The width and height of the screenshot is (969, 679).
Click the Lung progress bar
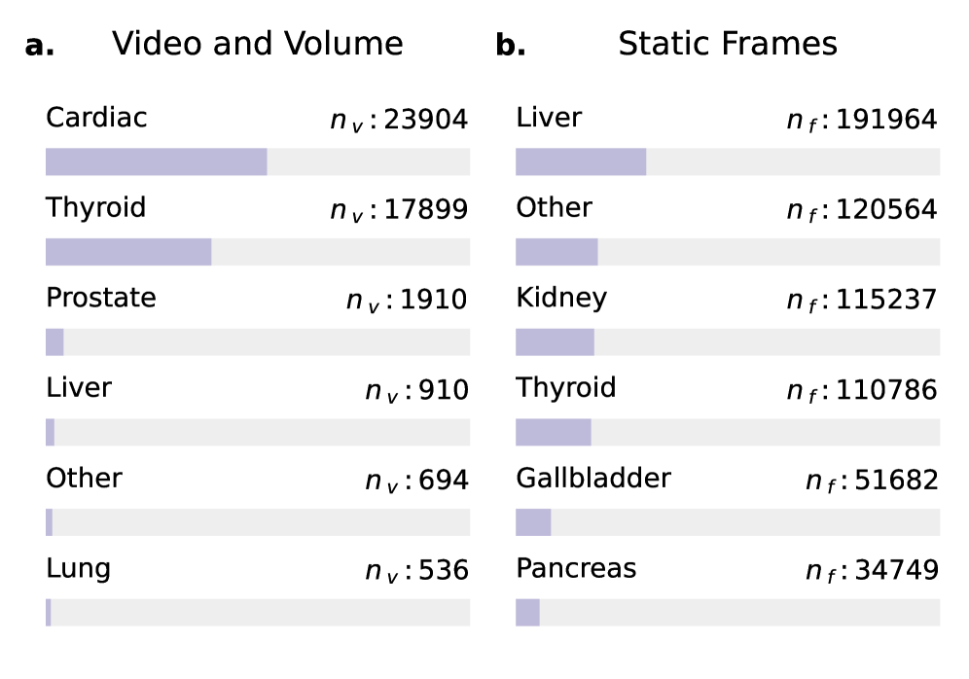(257, 612)
